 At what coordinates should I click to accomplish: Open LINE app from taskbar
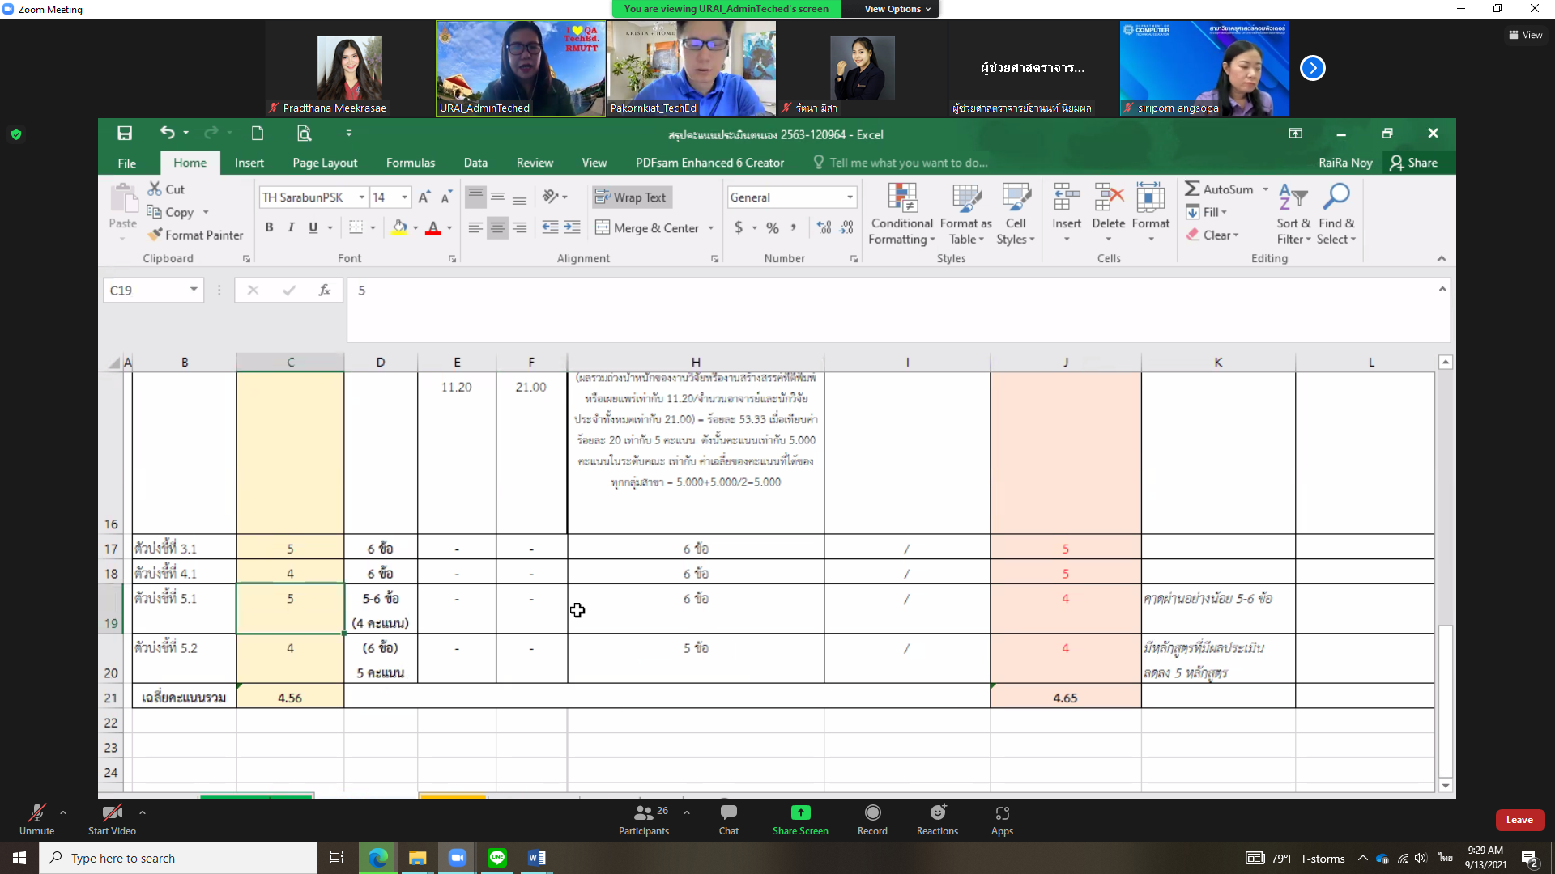pyautogui.click(x=497, y=858)
